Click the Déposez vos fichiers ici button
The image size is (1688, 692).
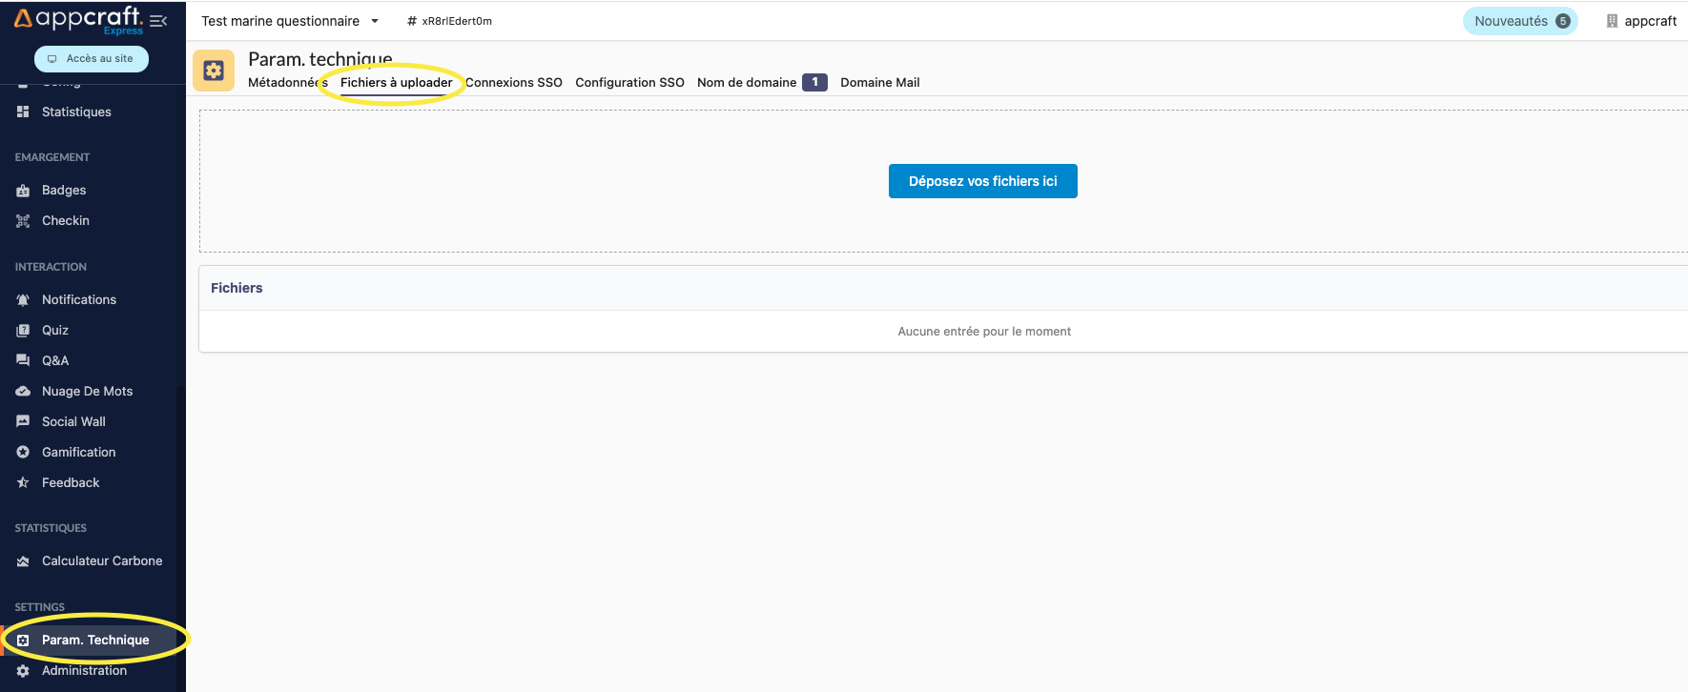click(x=982, y=181)
